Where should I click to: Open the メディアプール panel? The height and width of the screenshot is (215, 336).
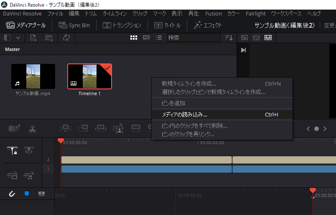pyautogui.click(x=26, y=25)
